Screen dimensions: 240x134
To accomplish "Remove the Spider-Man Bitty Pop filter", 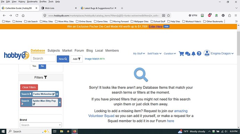I will [x=60, y=102].
